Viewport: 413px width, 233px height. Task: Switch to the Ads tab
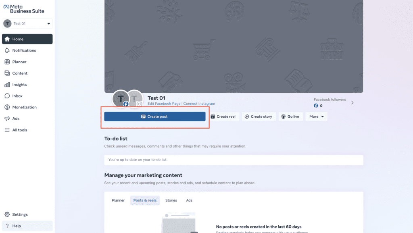coord(189,200)
